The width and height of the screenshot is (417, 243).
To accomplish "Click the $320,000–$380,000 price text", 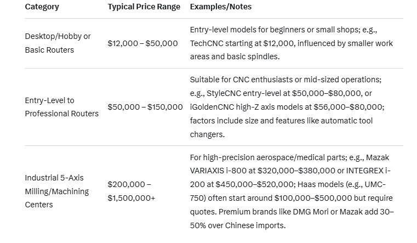I will [289, 171].
